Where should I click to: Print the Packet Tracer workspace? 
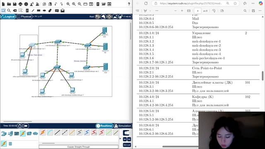pyautogui.click(x=20, y=4)
